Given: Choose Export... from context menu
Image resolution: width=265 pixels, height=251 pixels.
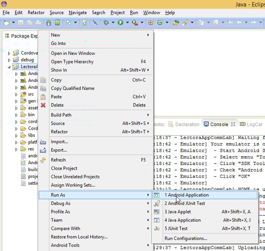Looking at the screenshot, I should (101, 150).
